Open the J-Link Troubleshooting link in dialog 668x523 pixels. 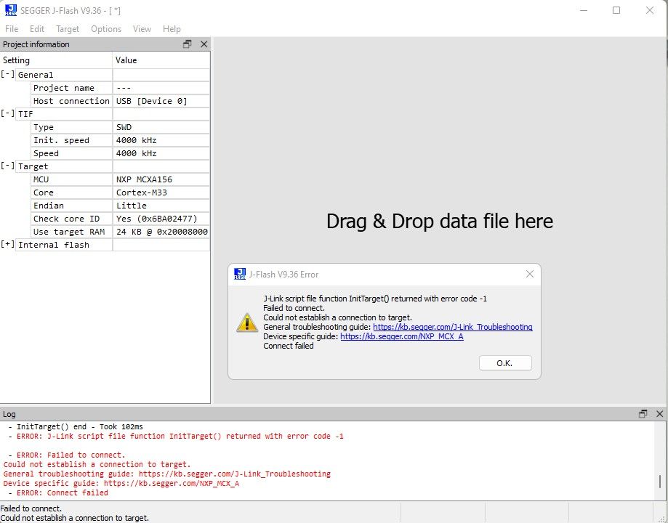pos(453,327)
